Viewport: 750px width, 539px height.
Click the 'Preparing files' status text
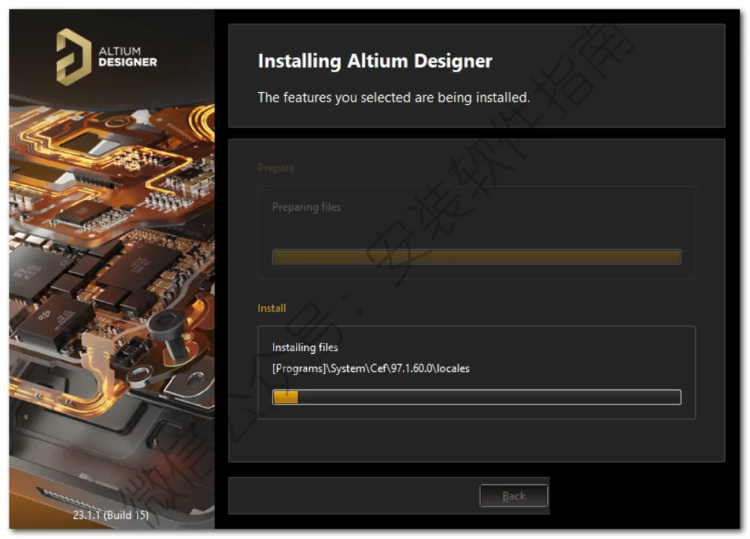click(x=306, y=207)
